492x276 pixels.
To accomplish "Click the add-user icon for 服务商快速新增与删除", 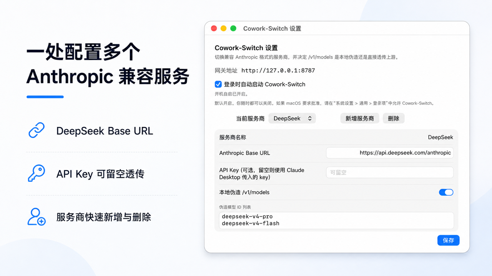I will 37,217.
